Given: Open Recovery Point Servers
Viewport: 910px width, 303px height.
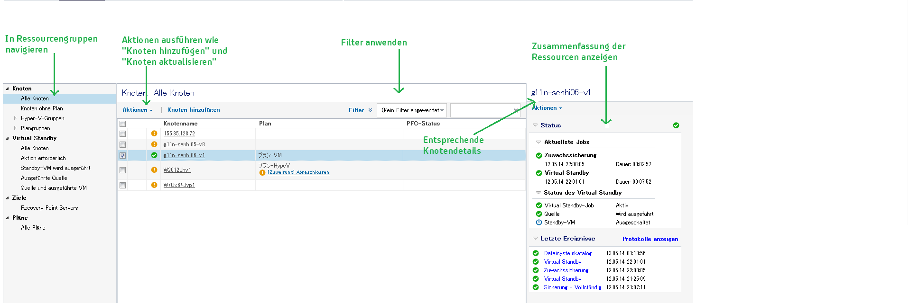Looking at the screenshot, I should coord(49,208).
